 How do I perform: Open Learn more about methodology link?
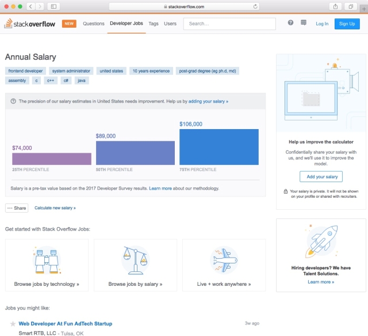[x=160, y=188]
